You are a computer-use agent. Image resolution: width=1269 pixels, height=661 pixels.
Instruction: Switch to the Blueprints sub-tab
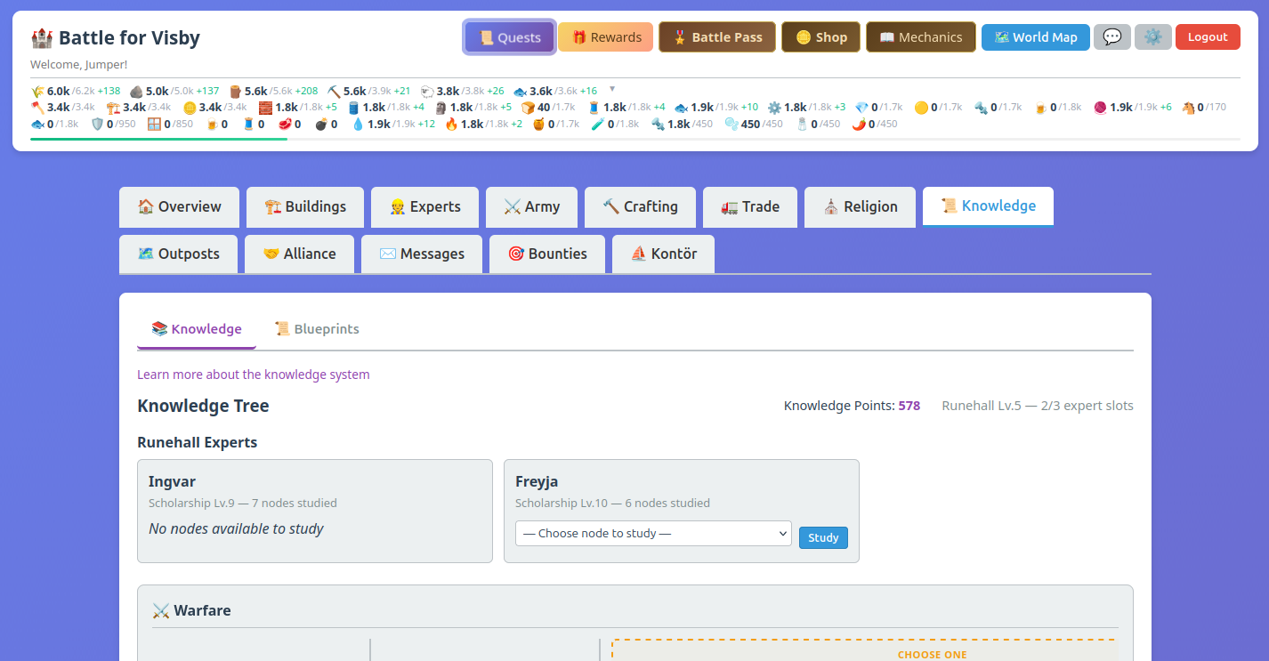(317, 329)
